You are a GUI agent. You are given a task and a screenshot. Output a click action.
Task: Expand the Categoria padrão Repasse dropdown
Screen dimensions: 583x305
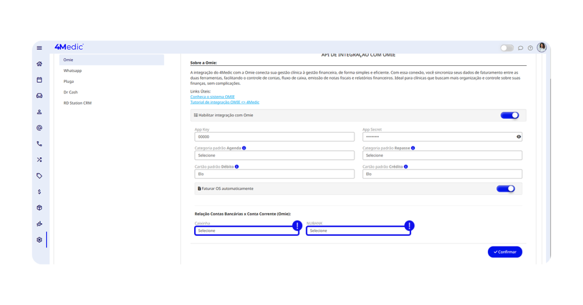point(442,155)
